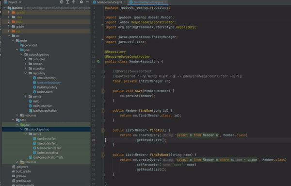Open ItemServiceTest in tree
This screenshot has width=291, height=186.
(x=45, y=138)
